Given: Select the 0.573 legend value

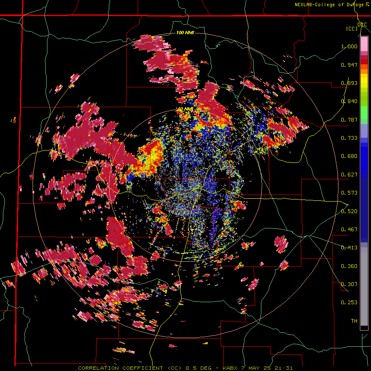Looking at the screenshot, I should pyautogui.click(x=349, y=193).
